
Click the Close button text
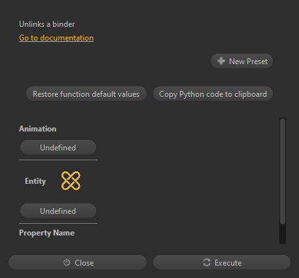(x=84, y=263)
